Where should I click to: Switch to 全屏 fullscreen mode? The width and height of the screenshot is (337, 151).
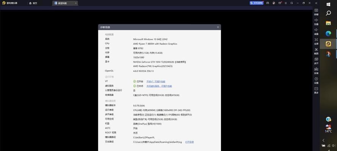[316, 41]
